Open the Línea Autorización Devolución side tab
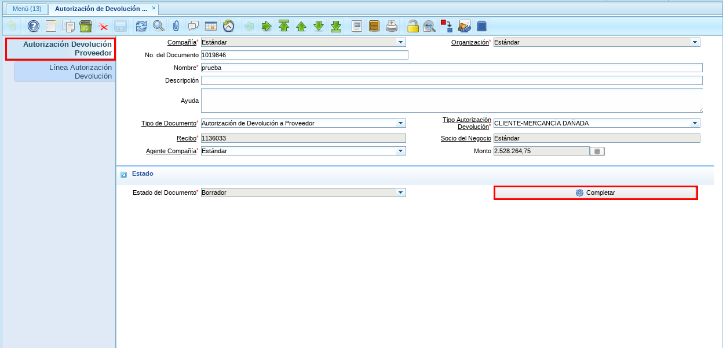 (65, 72)
